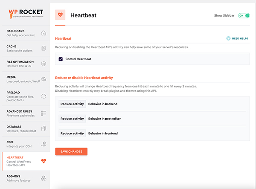The image size is (256, 189).
Task: Click the Database icon in sidebar
Action: coord(43,129)
